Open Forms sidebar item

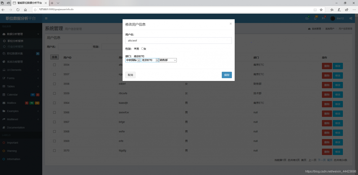click(x=21, y=78)
